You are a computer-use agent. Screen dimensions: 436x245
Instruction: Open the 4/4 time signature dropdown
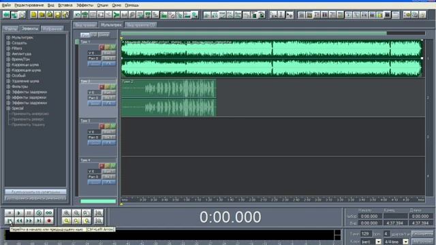[x=406, y=242]
